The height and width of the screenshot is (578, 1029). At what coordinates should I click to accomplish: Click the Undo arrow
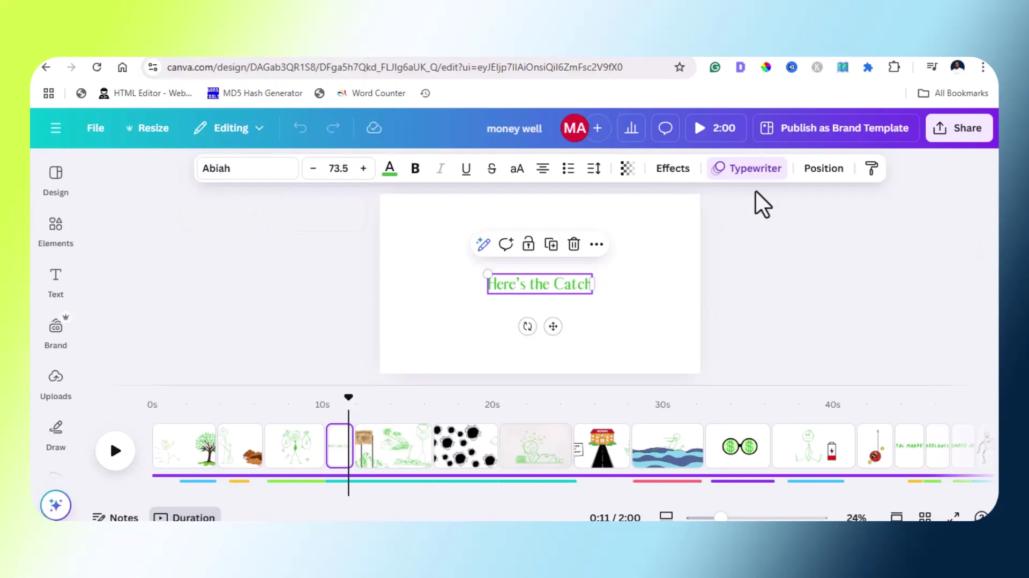[300, 128]
